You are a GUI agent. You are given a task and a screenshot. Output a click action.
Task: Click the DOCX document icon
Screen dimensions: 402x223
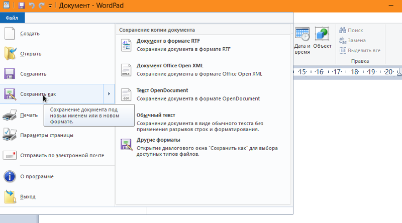126,70
